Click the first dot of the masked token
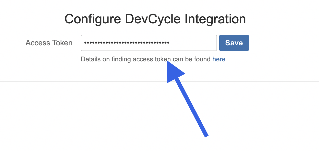Image resolution: width=319 pixels, height=151 pixels. click(x=85, y=43)
